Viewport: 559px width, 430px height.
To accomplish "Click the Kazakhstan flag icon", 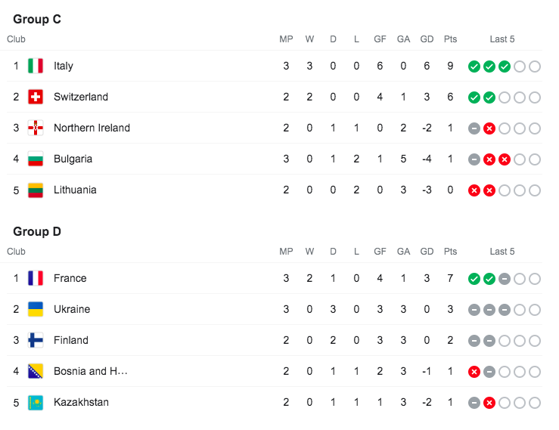I will (x=36, y=402).
